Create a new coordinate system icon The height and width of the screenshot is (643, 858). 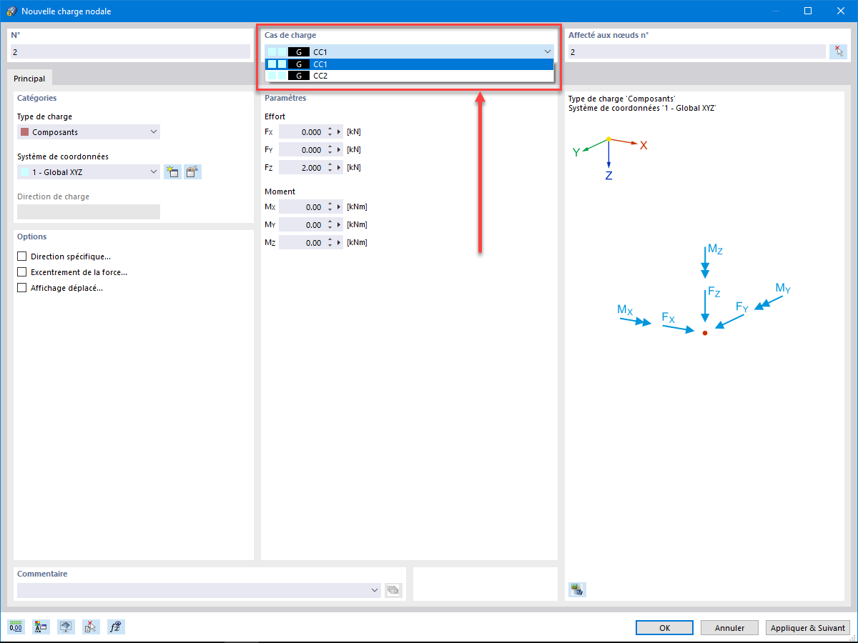tap(172, 171)
